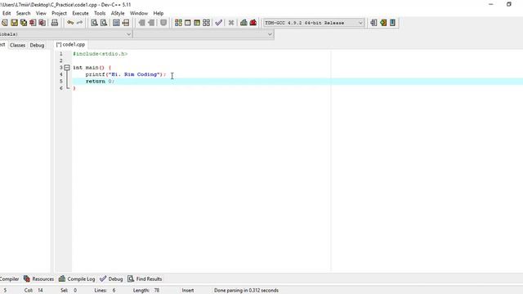Click the Save All toolbar icon
The height and width of the screenshot is (294, 523).
tap(24, 23)
